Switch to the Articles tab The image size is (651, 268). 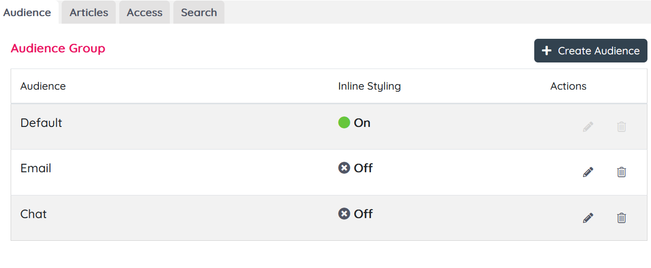click(89, 13)
